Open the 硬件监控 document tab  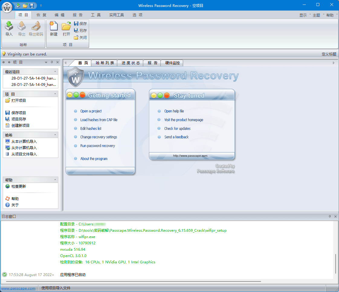(172, 63)
